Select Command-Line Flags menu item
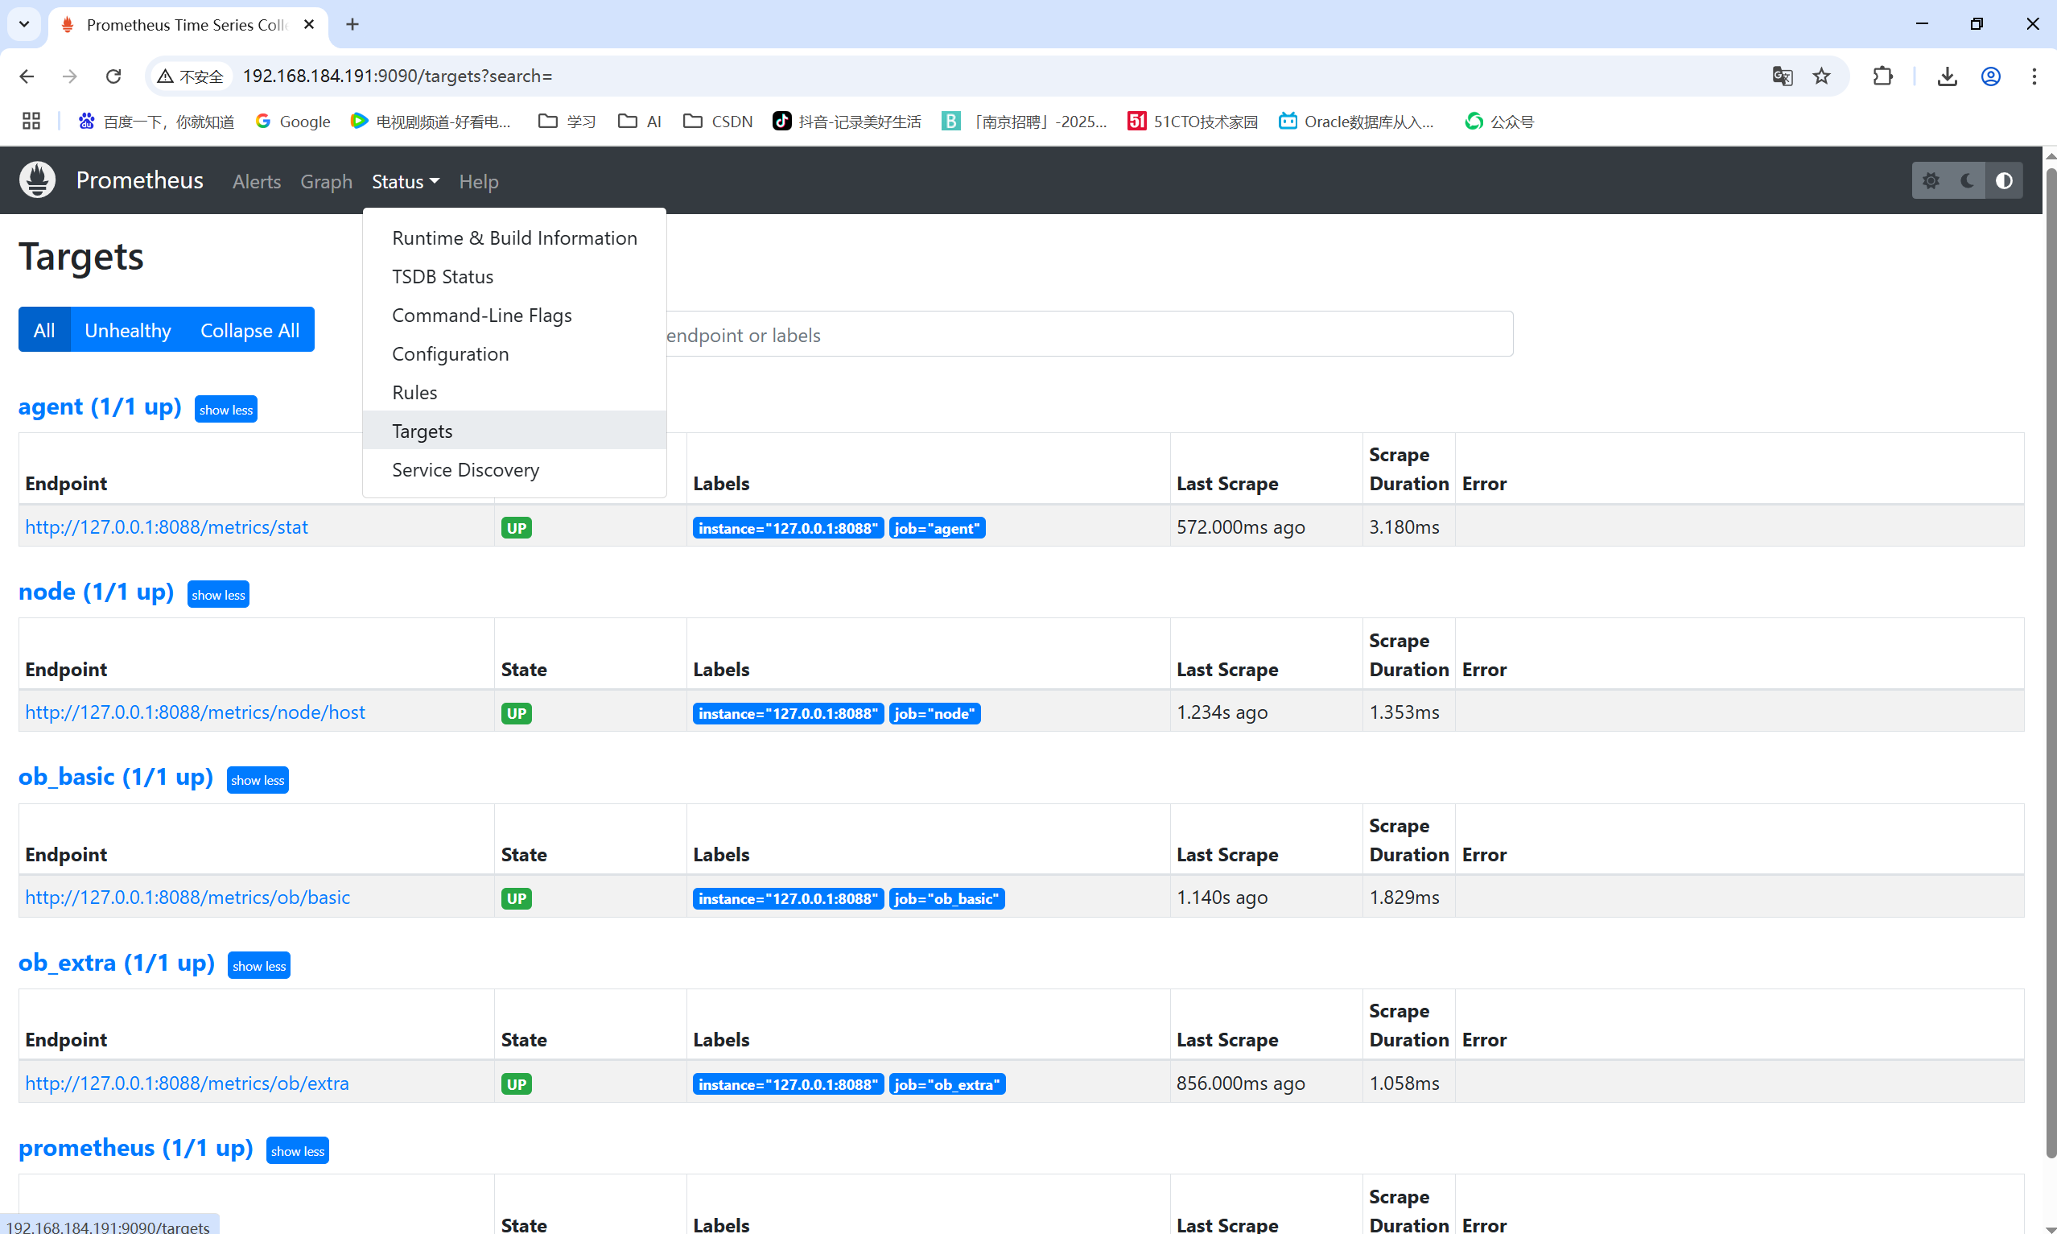2057x1234 pixels. (514, 316)
